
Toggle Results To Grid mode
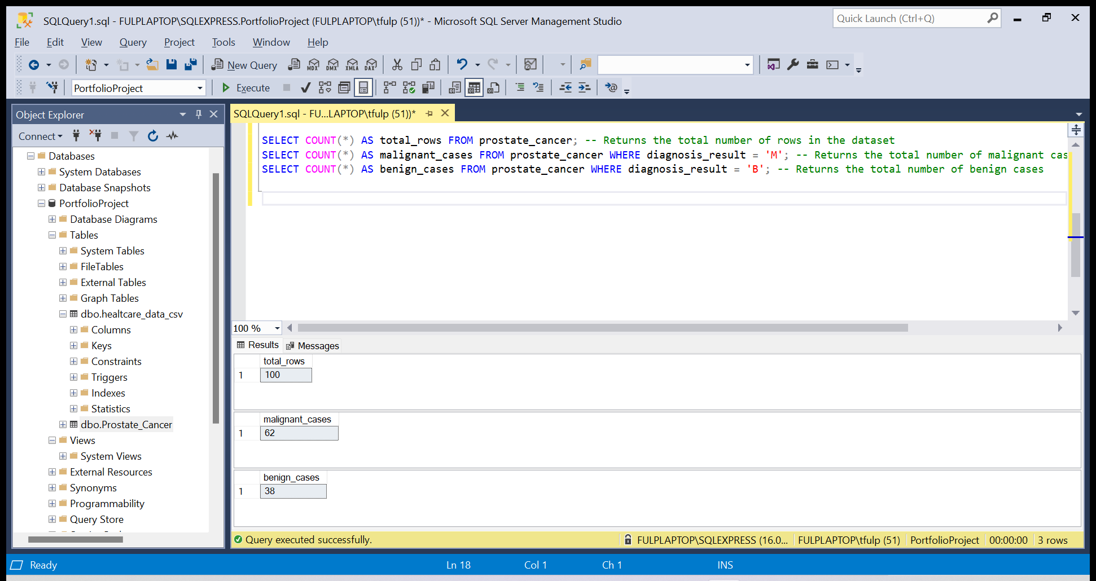point(474,87)
